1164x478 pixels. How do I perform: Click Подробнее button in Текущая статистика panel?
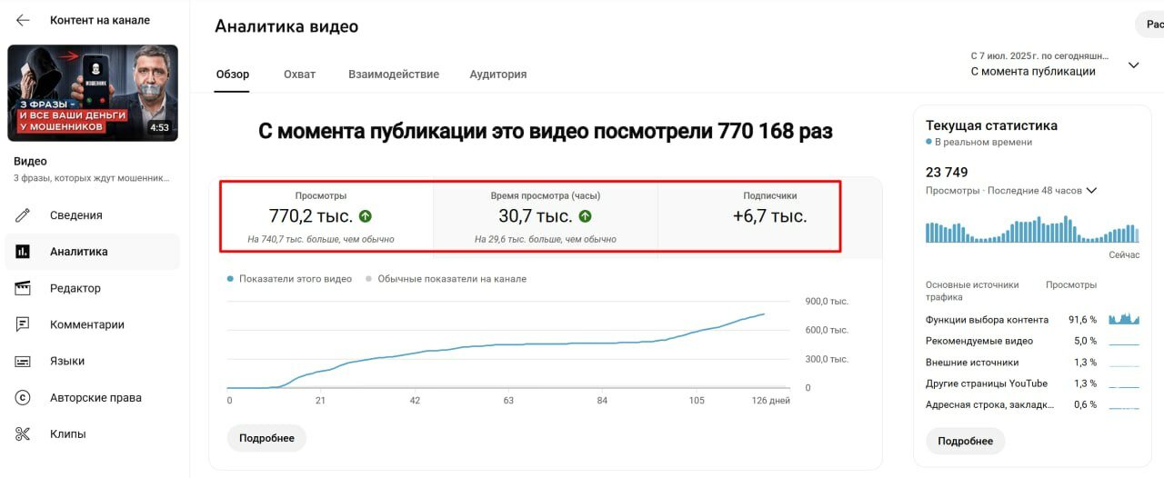pos(965,441)
